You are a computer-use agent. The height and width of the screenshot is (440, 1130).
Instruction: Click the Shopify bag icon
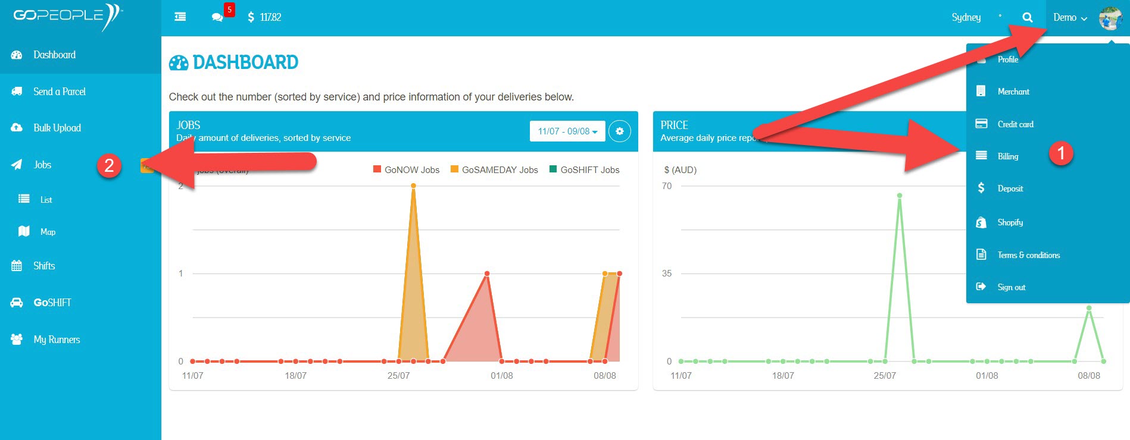981,222
